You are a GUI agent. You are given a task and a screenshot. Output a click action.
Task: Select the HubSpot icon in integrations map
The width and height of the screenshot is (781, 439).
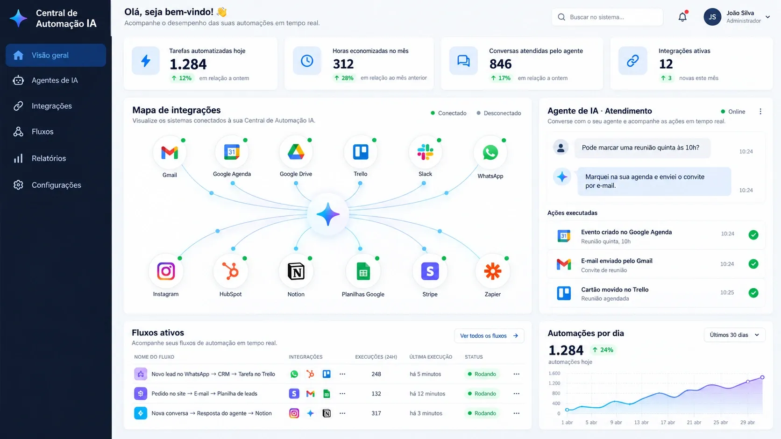(x=230, y=271)
